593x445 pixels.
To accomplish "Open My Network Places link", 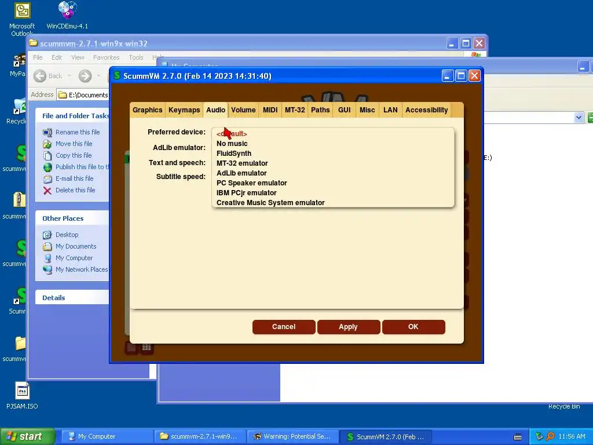I will [x=82, y=269].
